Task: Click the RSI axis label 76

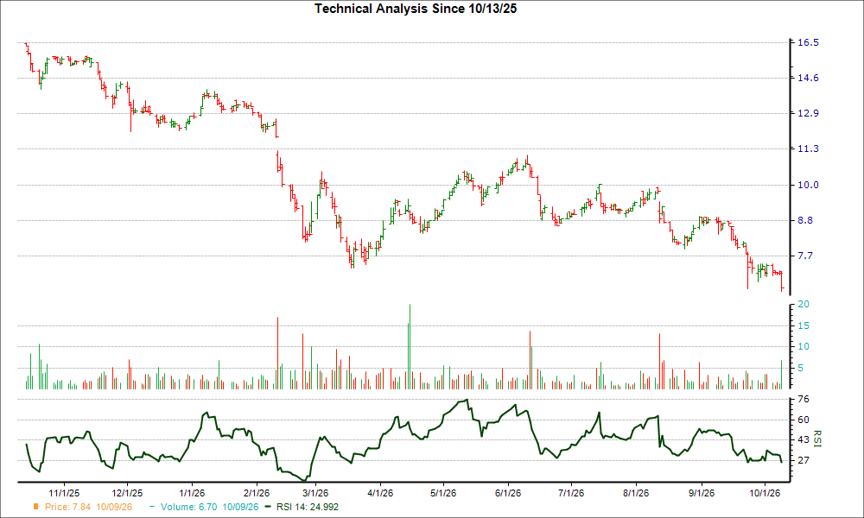Action: coord(804,399)
